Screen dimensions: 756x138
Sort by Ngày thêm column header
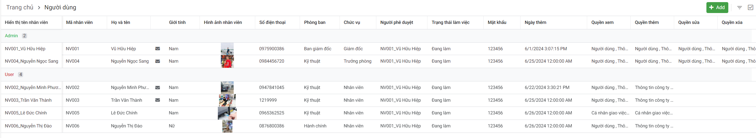pyautogui.click(x=535, y=22)
